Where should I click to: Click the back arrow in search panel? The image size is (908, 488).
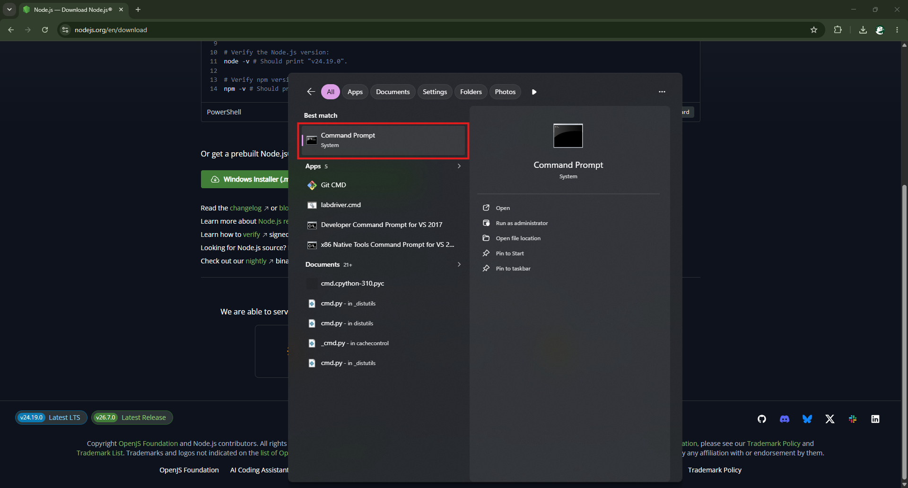tap(311, 92)
